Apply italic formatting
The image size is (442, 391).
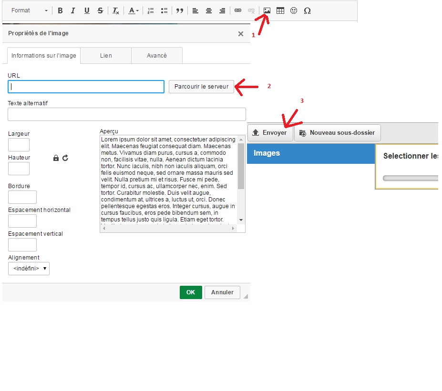point(73,10)
